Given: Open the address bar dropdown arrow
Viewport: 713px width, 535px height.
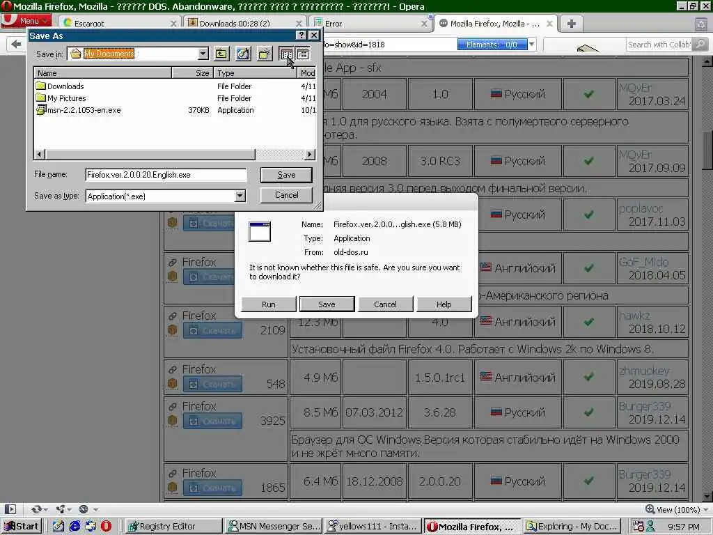Looking at the screenshot, I should [x=531, y=44].
